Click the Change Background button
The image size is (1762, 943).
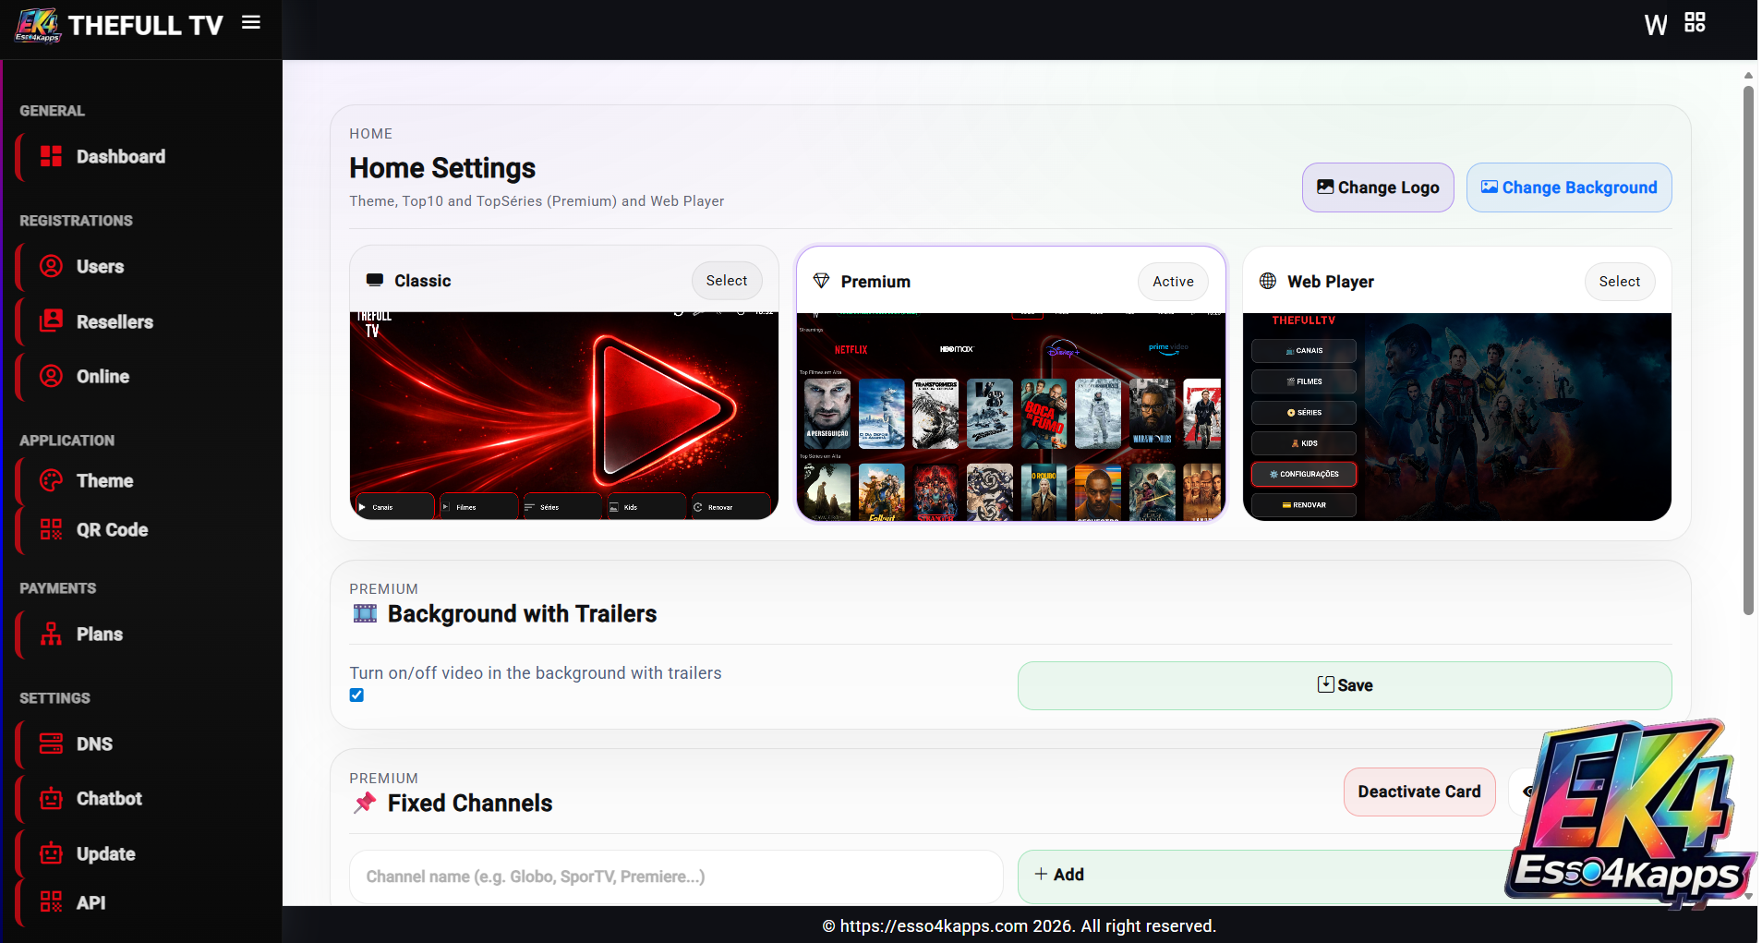1568,187
